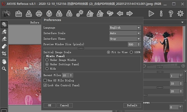Undo with the left arrow icon

pyautogui.click(x=120, y=13)
